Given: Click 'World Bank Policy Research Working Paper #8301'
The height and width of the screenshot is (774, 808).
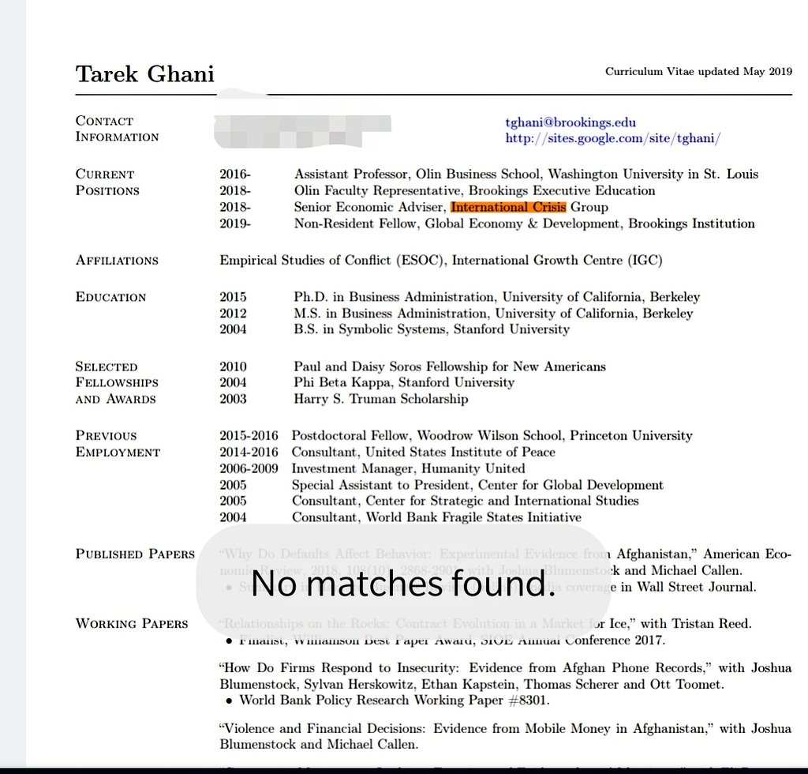Looking at the screenshot, I should (395, 700).
